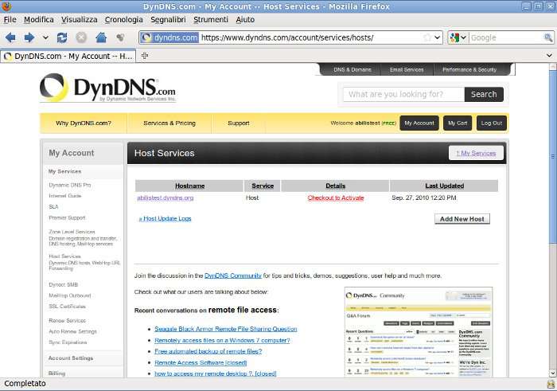The width and height of the screenshot is (557, 391).
Task: Click the browser Back arrow
Action: point(10,37)
